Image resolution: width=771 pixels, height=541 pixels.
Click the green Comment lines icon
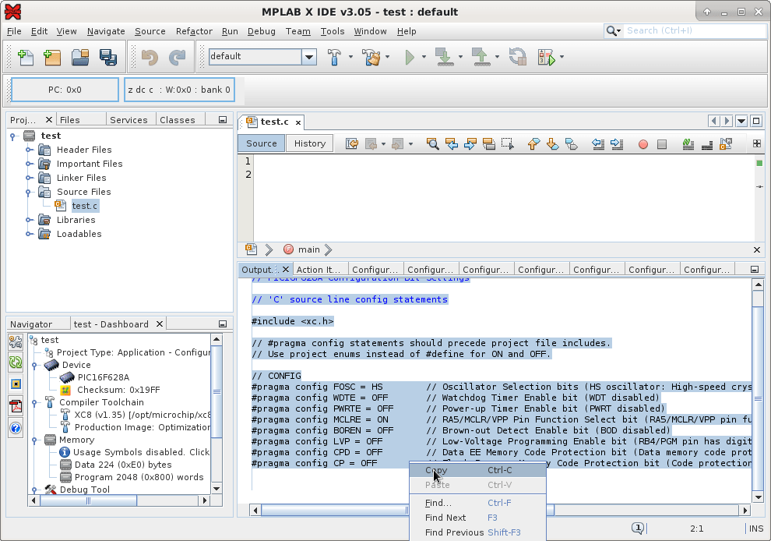tap(688, 143)
